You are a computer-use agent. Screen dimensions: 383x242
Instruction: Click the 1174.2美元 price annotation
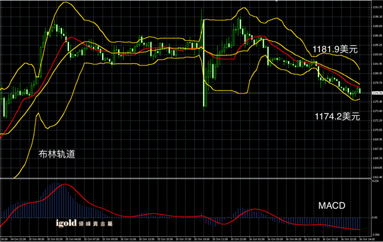pyautogui.click(x=337, y=117)
